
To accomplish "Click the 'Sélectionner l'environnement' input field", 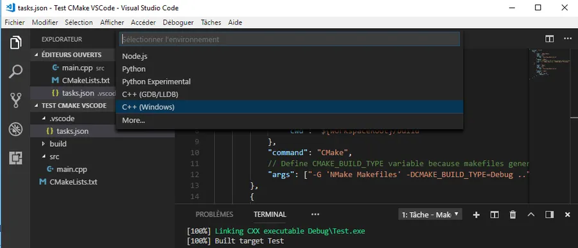I will click(290, 39).
